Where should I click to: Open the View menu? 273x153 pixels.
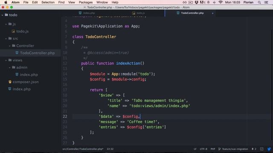click(72, 2)
